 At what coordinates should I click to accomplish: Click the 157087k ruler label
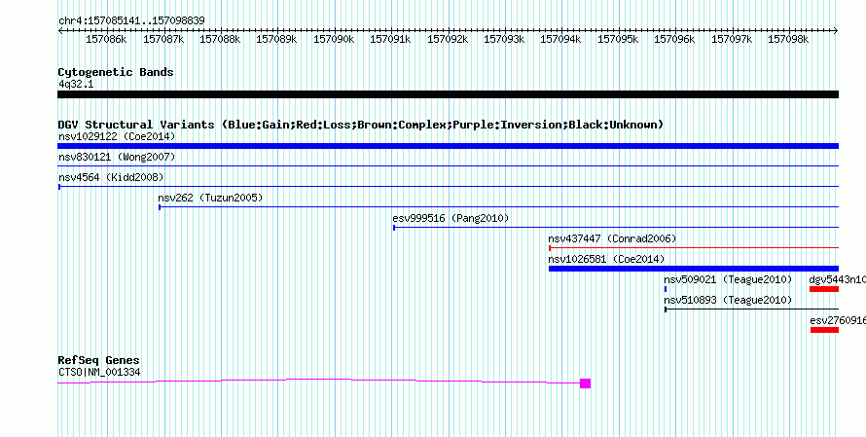coord(163,40)
